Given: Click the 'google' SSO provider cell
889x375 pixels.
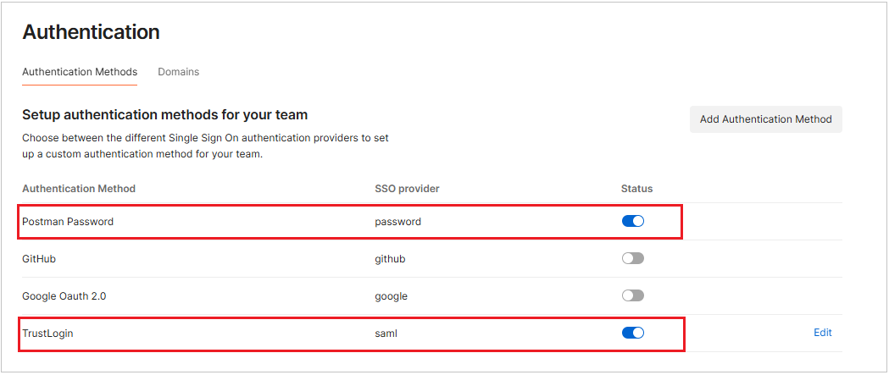Looking at the screenshot, I should 391,296.
